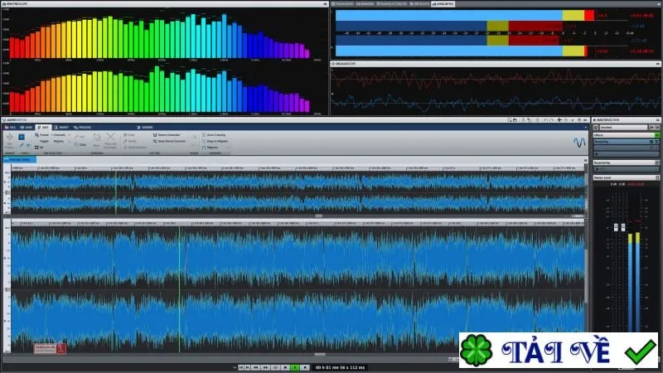Open the Magnets dropdown in ribbon
Screen dimensions: 663x373
point(215,148)
